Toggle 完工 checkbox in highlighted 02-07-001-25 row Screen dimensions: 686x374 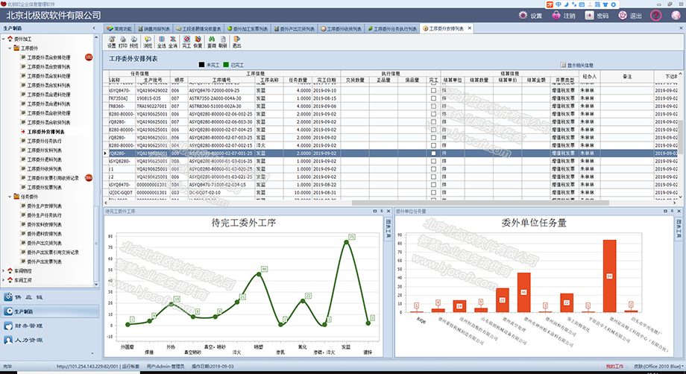(433, 153)
